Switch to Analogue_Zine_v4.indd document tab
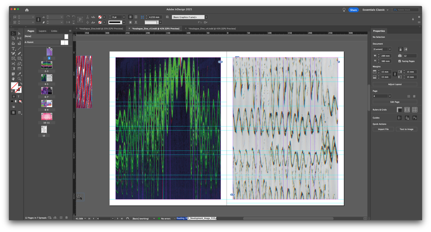Screen dimensions: 431x232 click(x=212, y=28)
